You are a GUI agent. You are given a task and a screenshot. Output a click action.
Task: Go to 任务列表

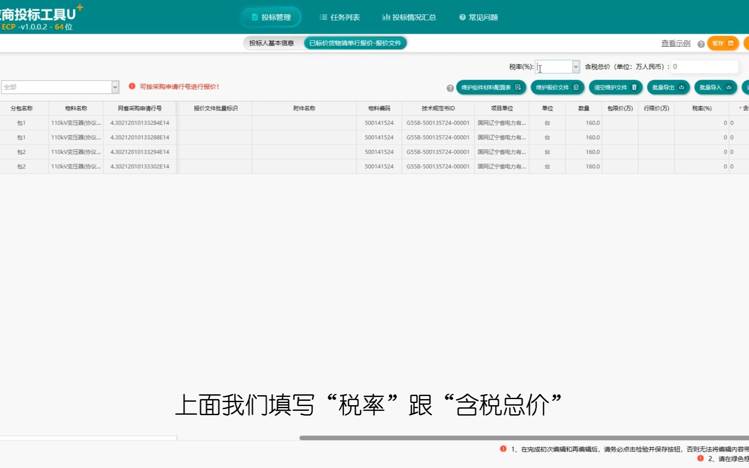click(340, 17)
